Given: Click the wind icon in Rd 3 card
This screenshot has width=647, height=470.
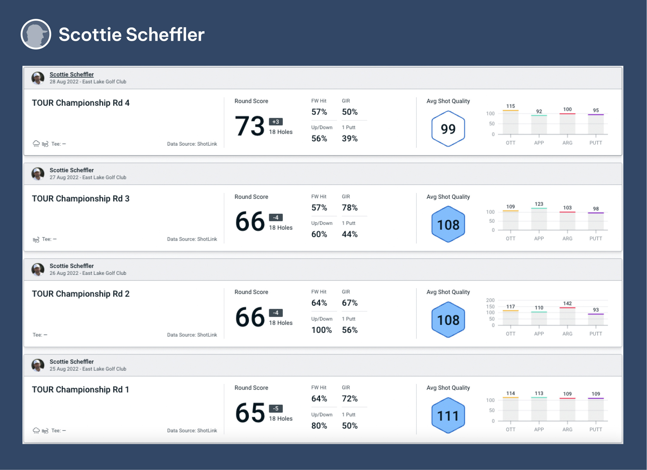Looking at the screenshot, I should [x=36, y=239].
